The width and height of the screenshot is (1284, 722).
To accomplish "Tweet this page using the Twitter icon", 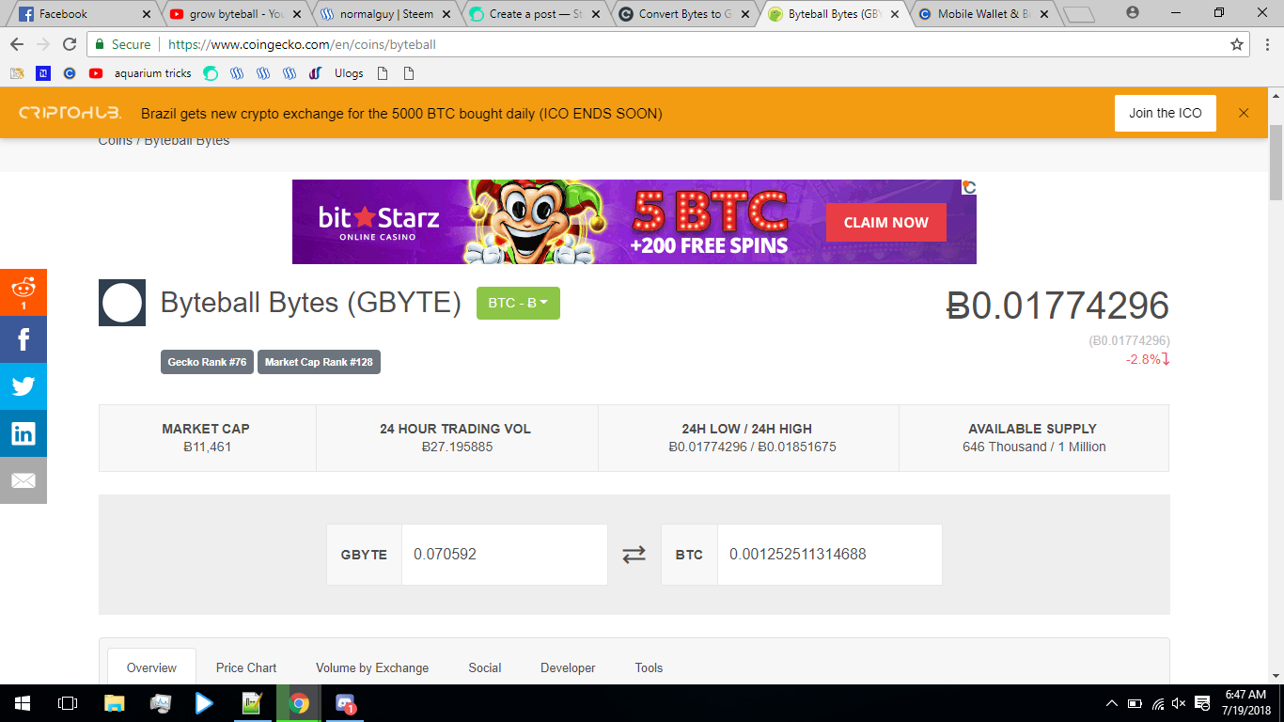I will 23,385.
